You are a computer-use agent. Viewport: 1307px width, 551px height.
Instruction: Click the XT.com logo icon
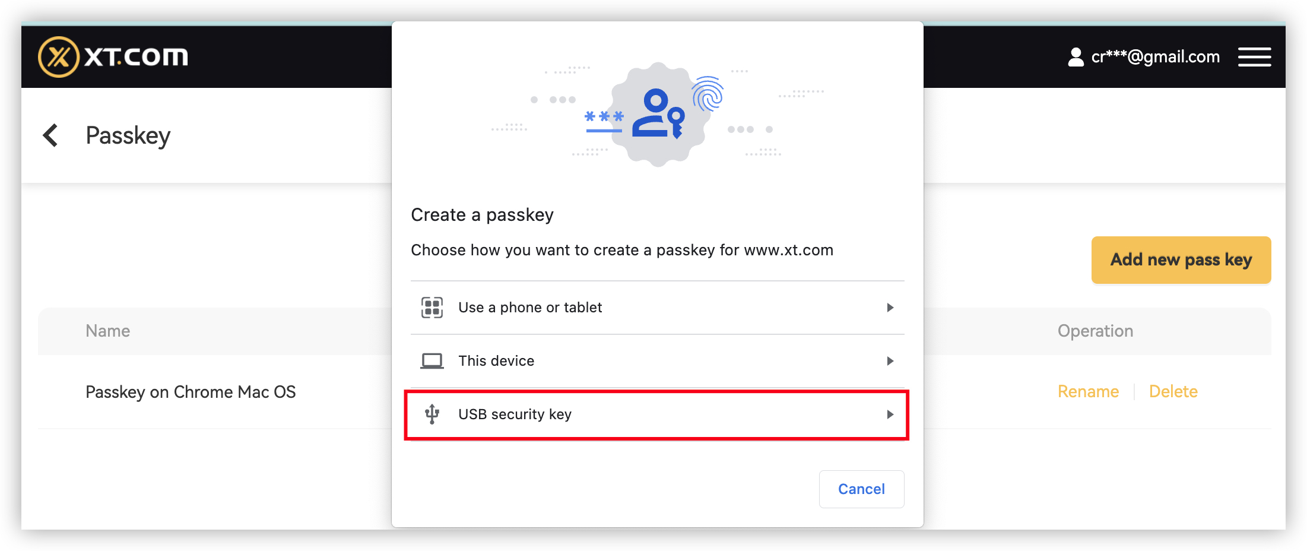pyautogui.click(x=59, y=57)
